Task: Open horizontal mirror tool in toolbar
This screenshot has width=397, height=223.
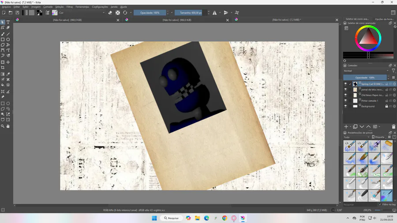Action: click(215, 13)
